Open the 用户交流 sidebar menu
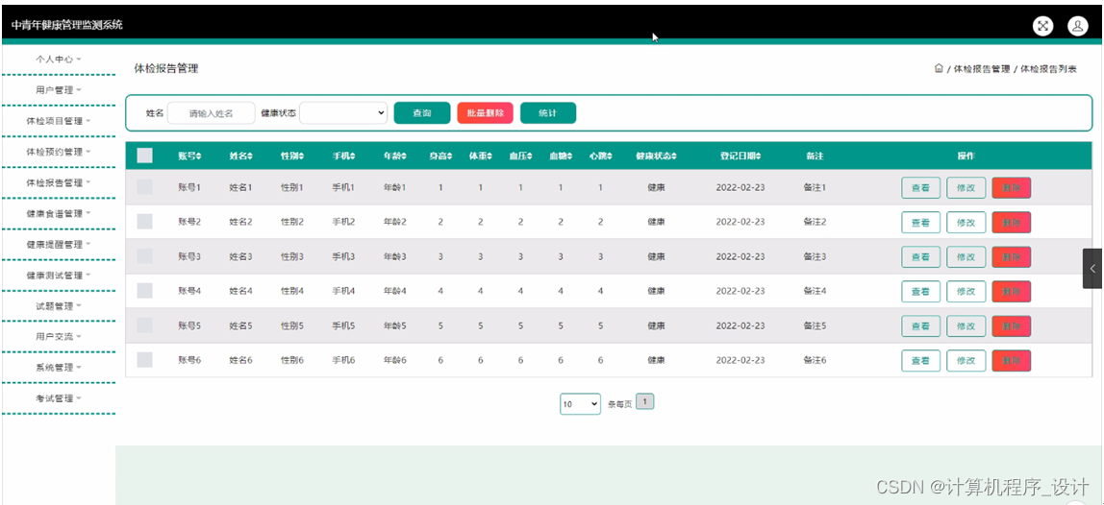Image resolution: width=1104 pixels, height=505 pixels. pos(59,336)
